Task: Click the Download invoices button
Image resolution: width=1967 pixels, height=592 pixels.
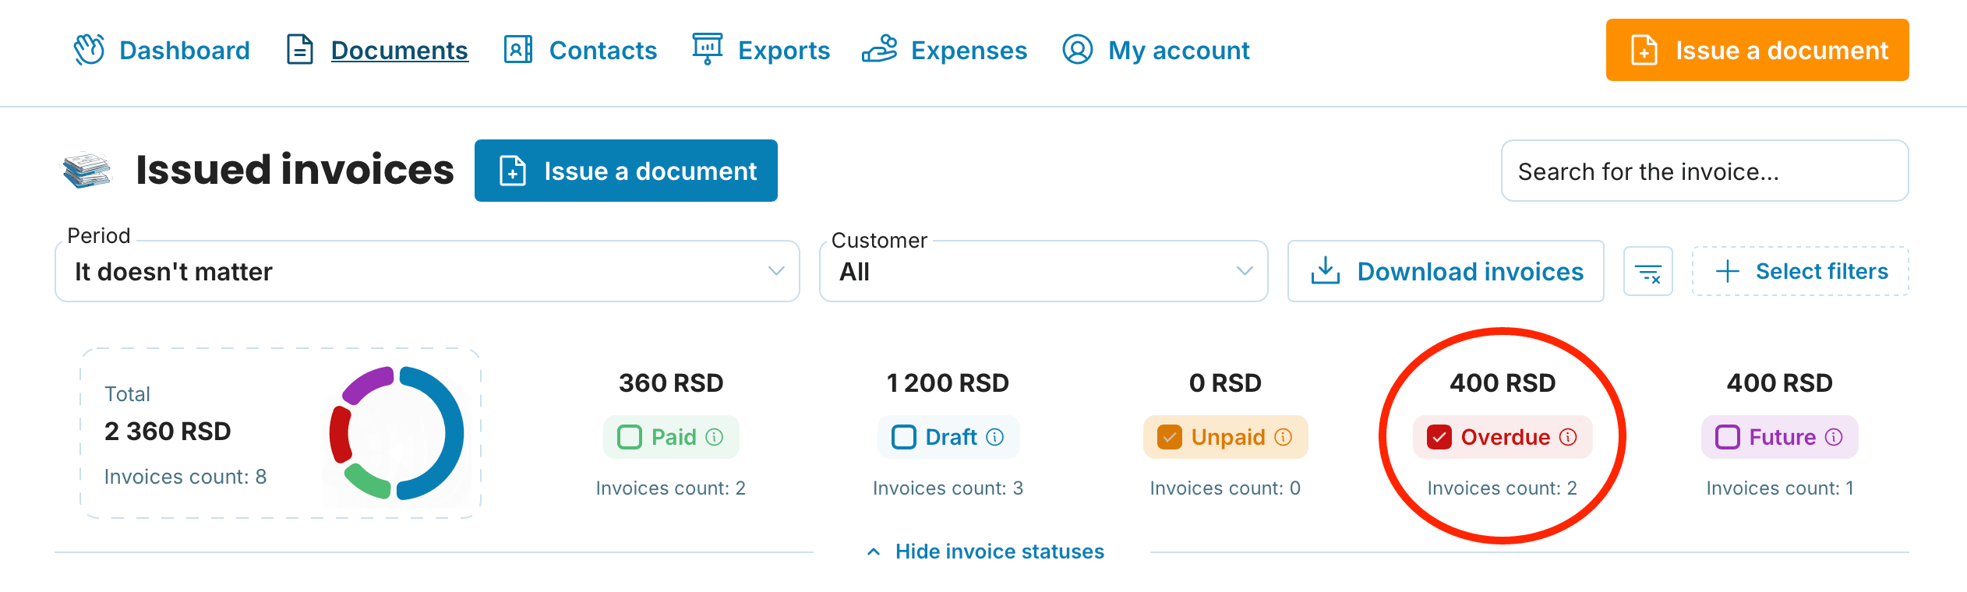Action: pyautogui.click(x=1446, y=271)
